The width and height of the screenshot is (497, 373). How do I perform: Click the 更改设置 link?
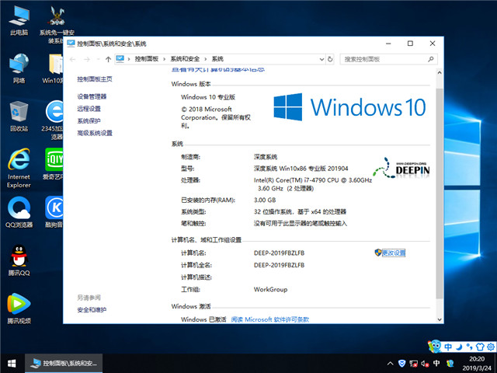coord(394,253)
